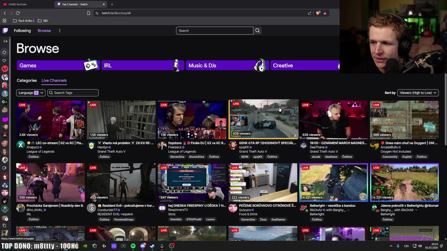
Task: Open the $$$ bookmark folder
Action: (x=43, y=21)
